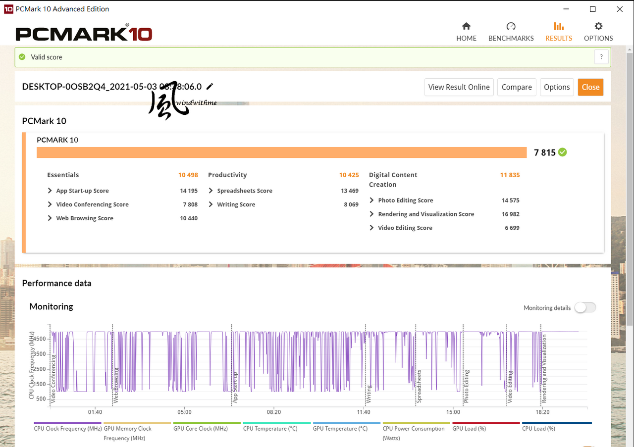Click the green valid score check icon
This screenshot has height=447, width=634.
click(22, 57)
